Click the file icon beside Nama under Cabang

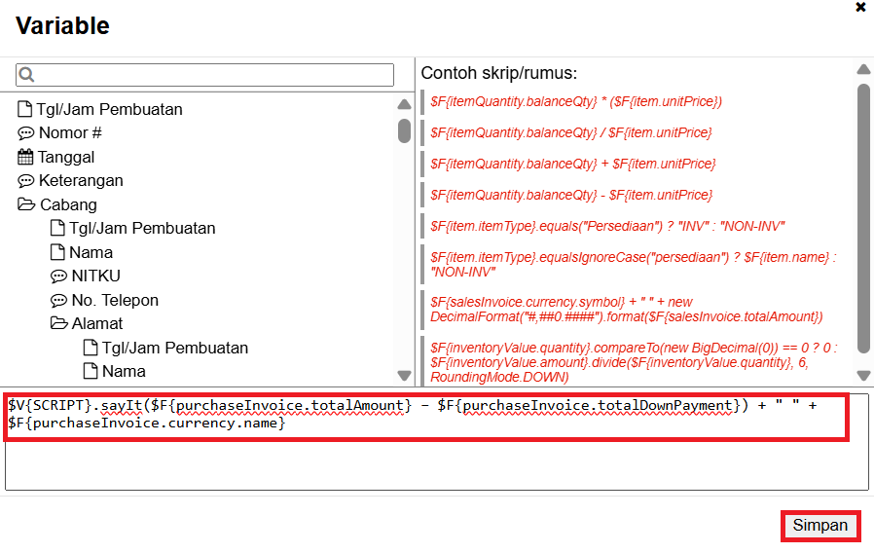click(57, 252)
